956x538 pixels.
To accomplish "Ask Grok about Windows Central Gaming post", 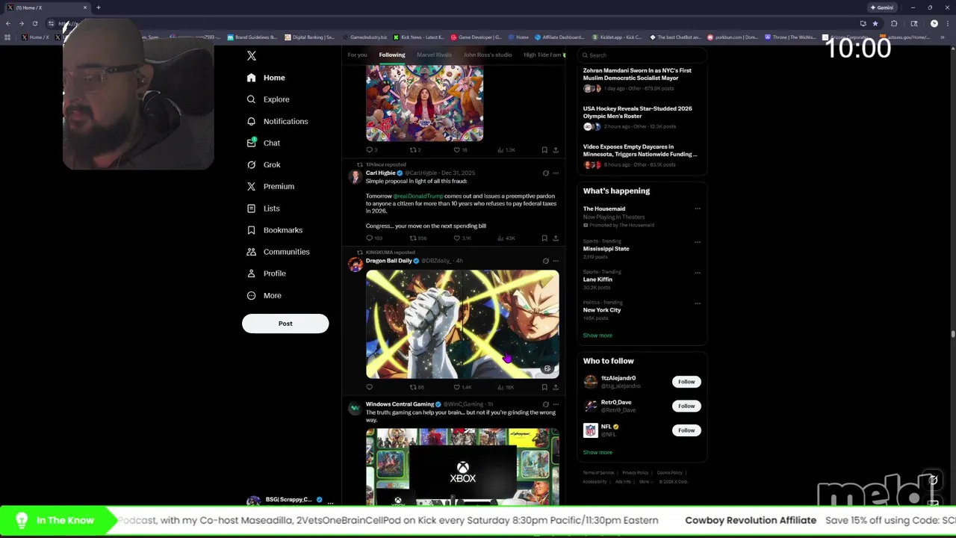I will [x=545, y=404].
